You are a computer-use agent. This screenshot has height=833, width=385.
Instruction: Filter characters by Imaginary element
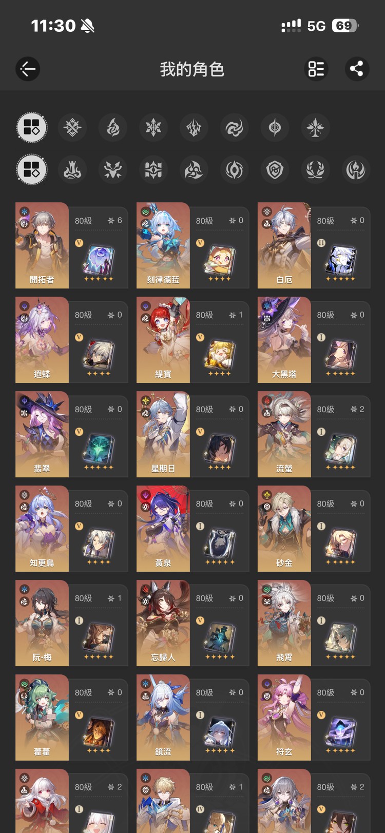[x=315, y=127]
